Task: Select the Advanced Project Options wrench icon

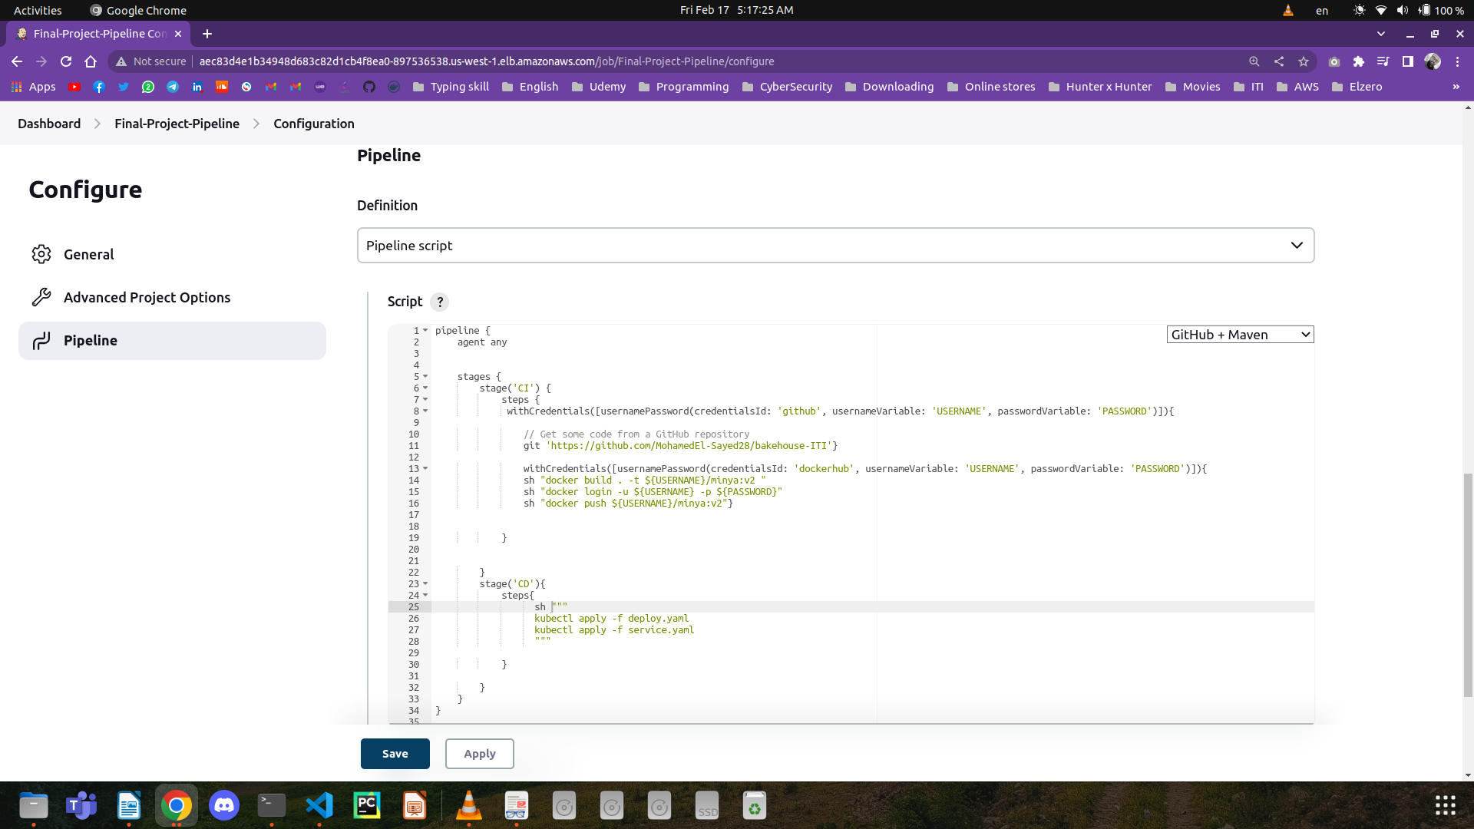Action: (42, 297)
